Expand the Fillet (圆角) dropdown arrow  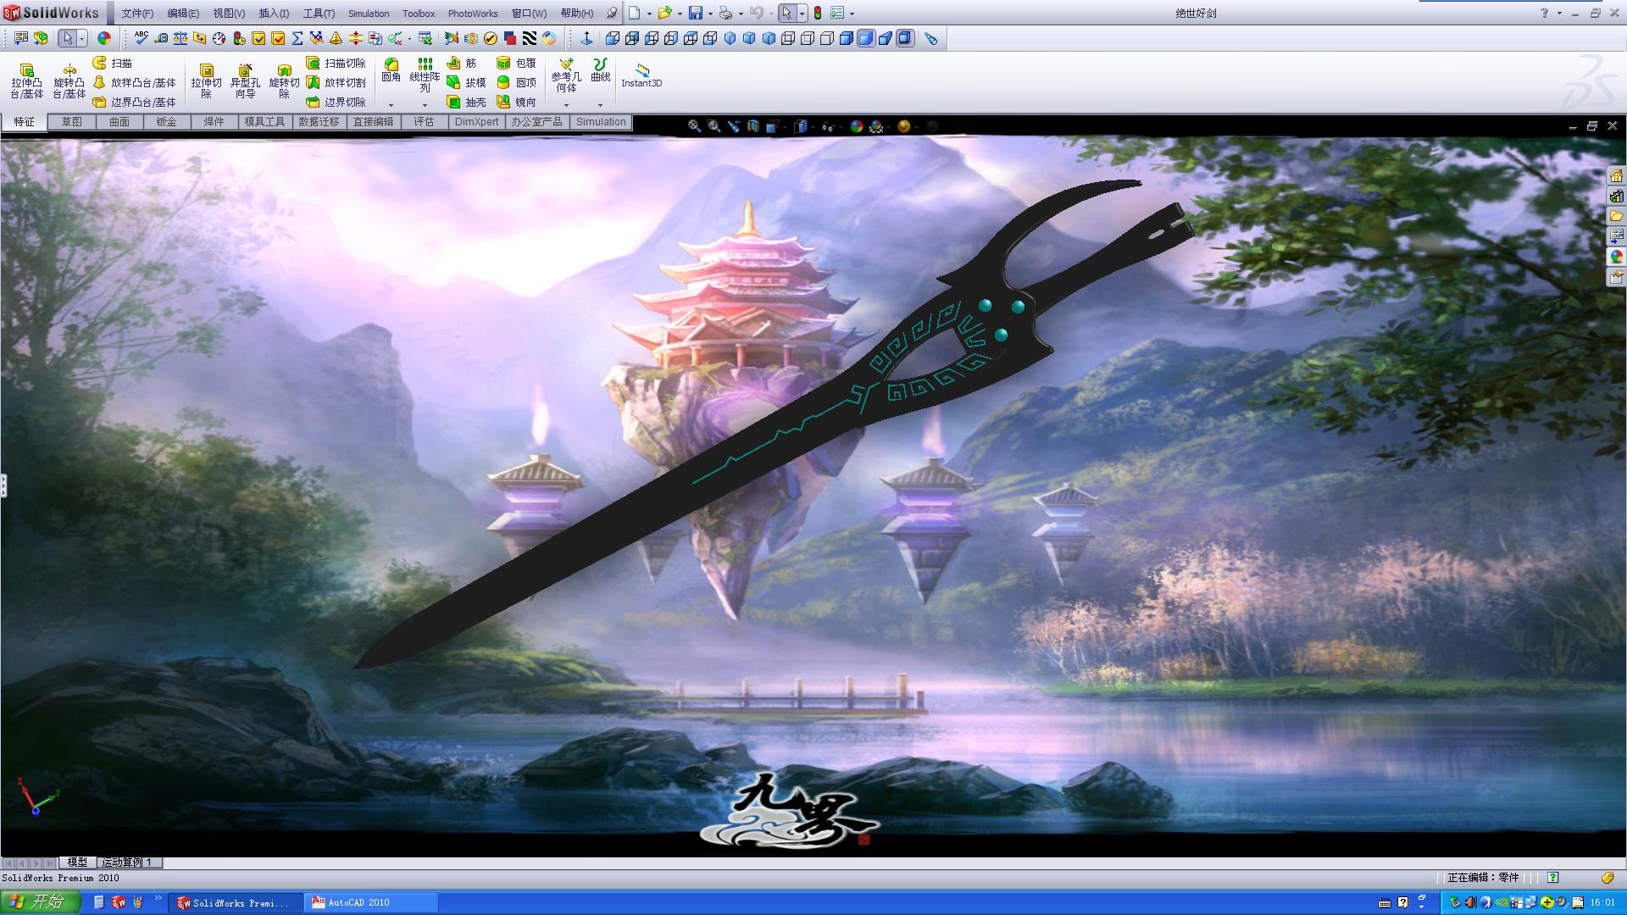pyautogui.click(x=391, y=105)
